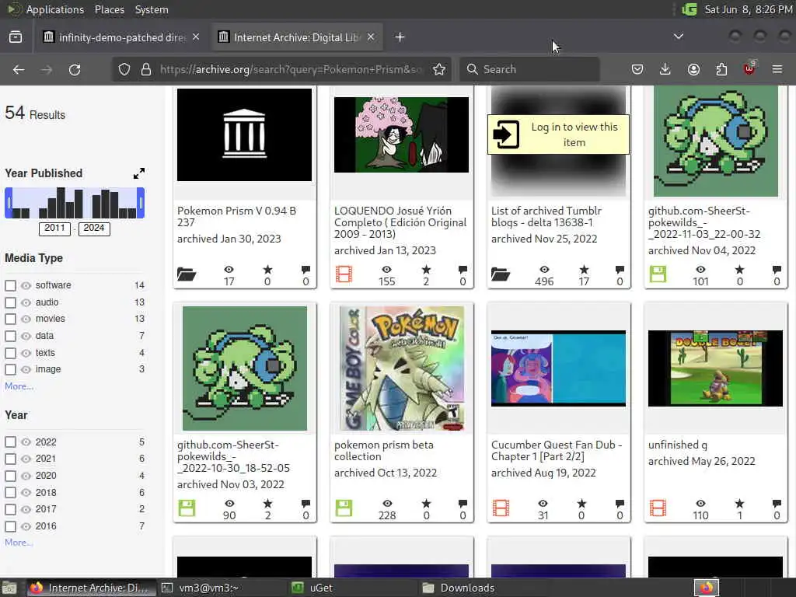Open the unfinished q item title

pyautogui.click(x=677, y=445)
